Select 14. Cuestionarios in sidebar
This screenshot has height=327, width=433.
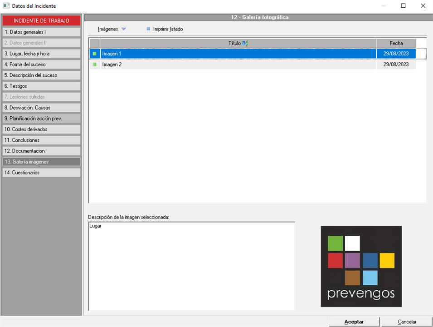click(x=41, y=173)
